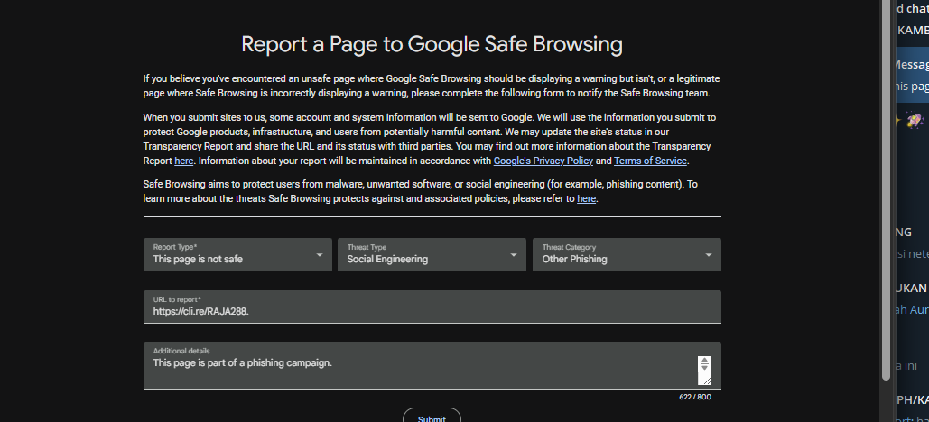929x422 pixels.
Task: Open Google's Privacy Policy link
Action: [x=543, y=161]
